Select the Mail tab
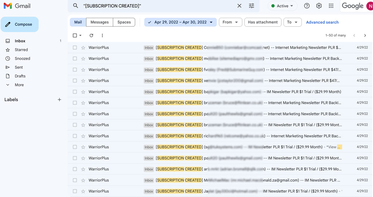This screenshot has height=197, width=373. 78,22
